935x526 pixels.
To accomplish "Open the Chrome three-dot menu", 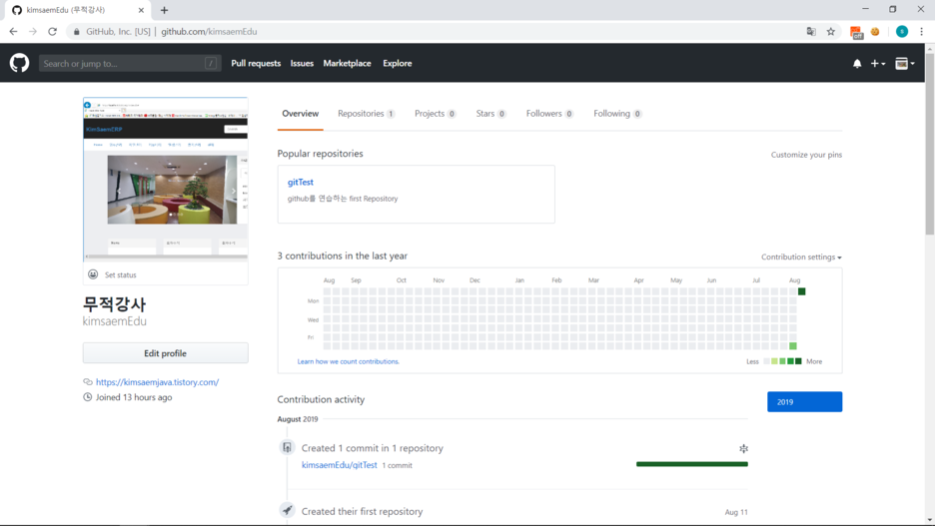I will tap(921, 32).
